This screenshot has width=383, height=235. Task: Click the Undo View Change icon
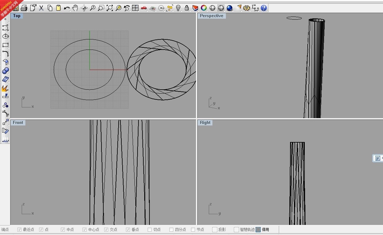tap(127, 8)
